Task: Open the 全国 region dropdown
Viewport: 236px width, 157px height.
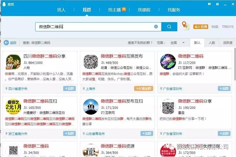Action: click(173, 42)
